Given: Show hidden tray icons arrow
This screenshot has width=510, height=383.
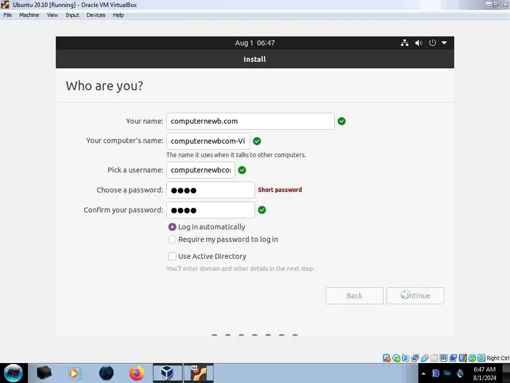Looking at the screenshot, I should [x=423, y=374].
